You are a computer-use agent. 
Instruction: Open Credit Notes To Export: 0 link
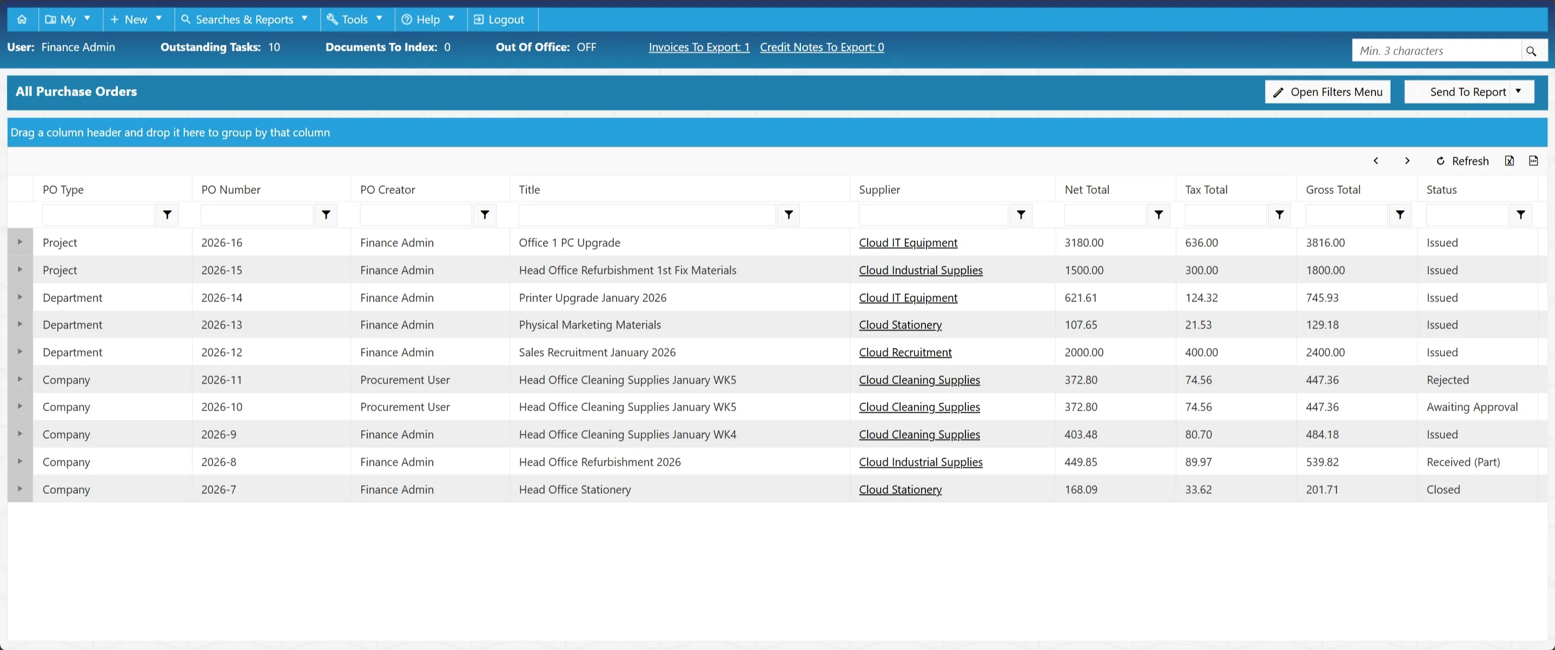tap(822, 47)
